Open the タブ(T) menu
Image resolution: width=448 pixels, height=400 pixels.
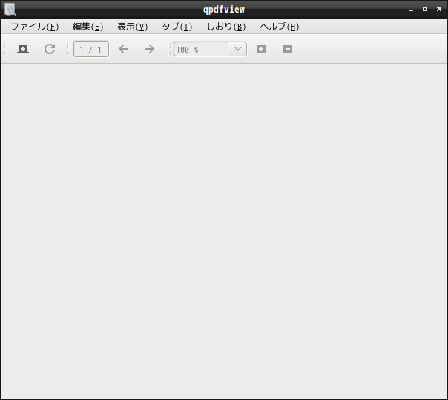pos(177,27)
